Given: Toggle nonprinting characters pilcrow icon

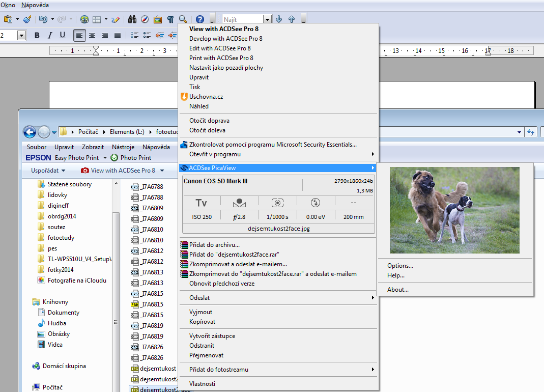Looking at the screenshot, I should click(170, 19).
